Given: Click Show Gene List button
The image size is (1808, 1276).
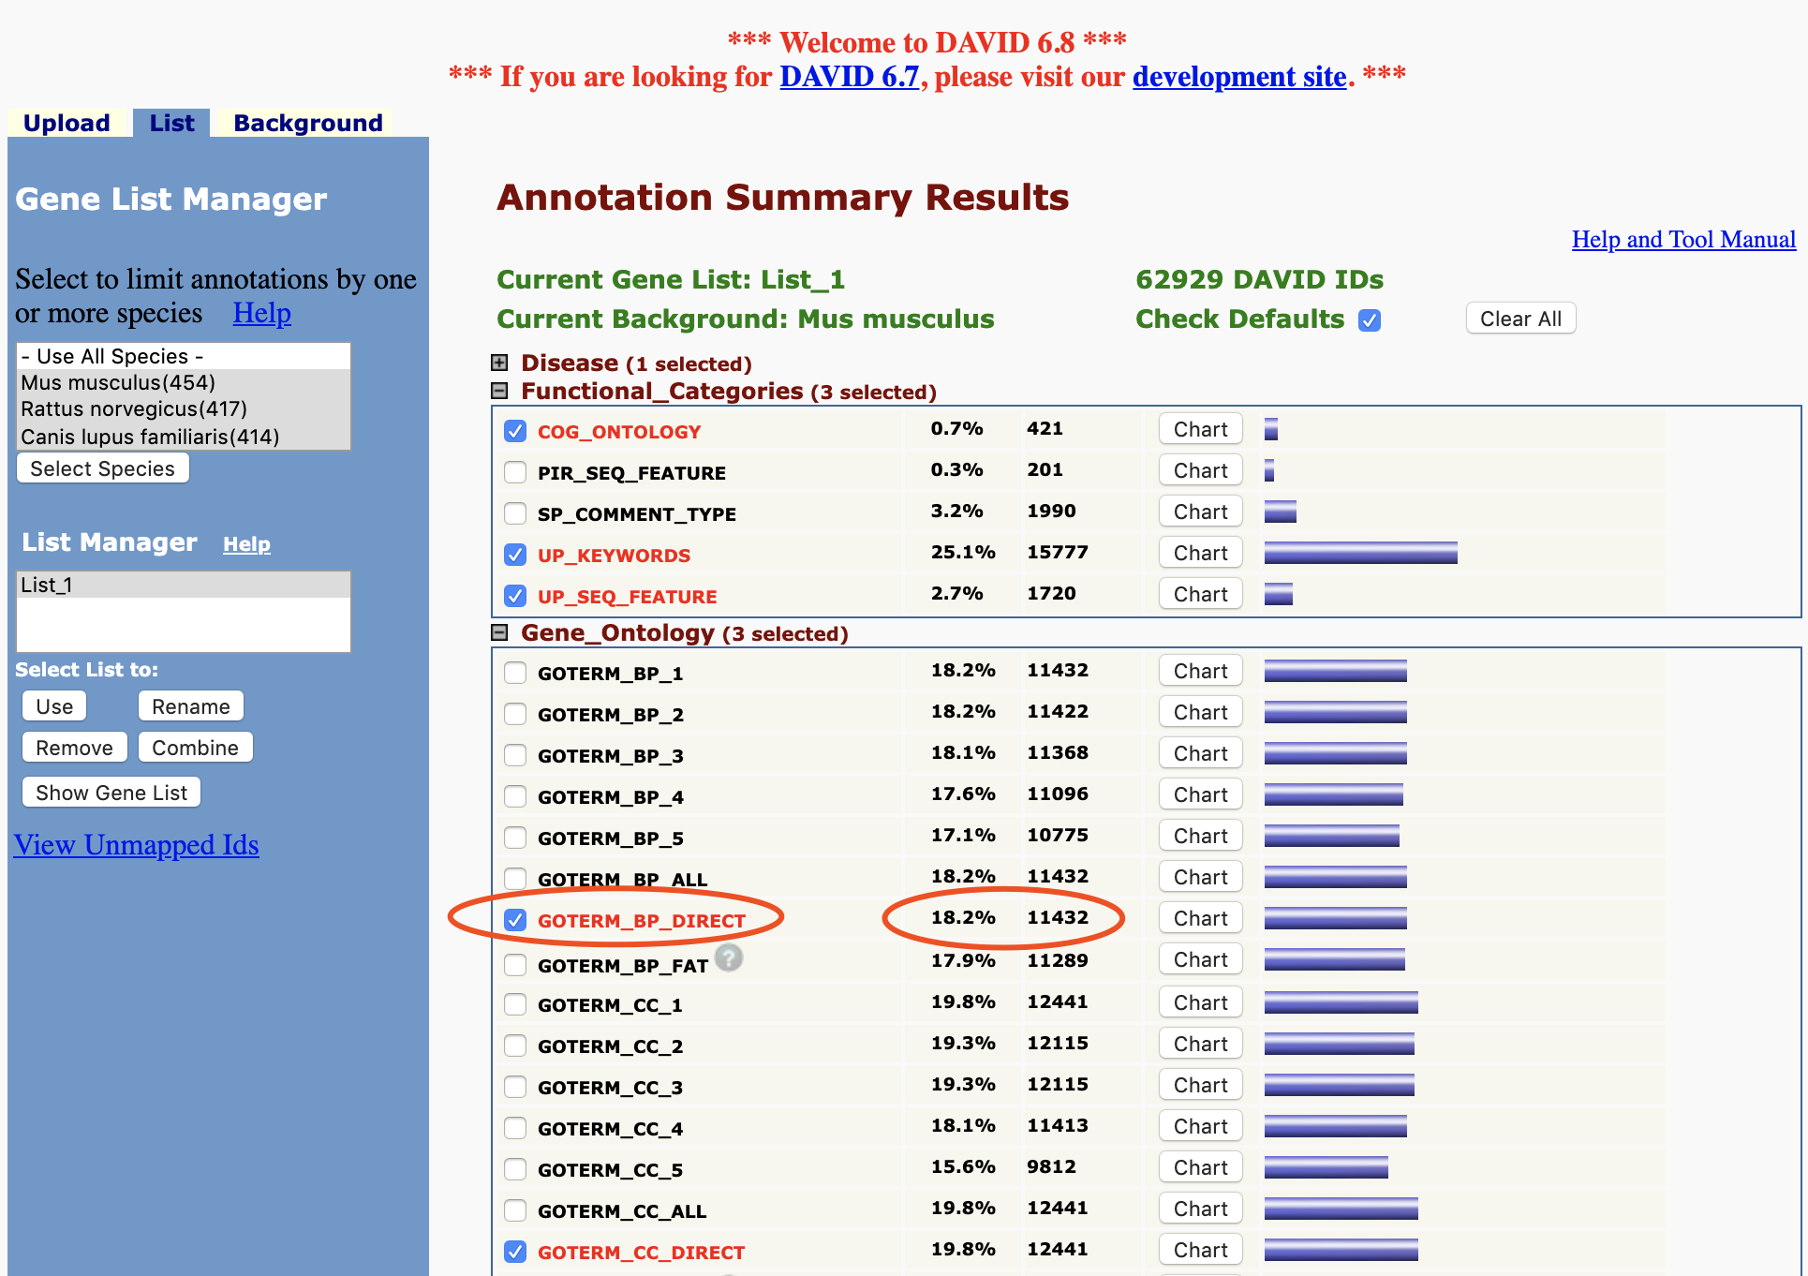Looking at the screenshot, I should tap(111, 793).
